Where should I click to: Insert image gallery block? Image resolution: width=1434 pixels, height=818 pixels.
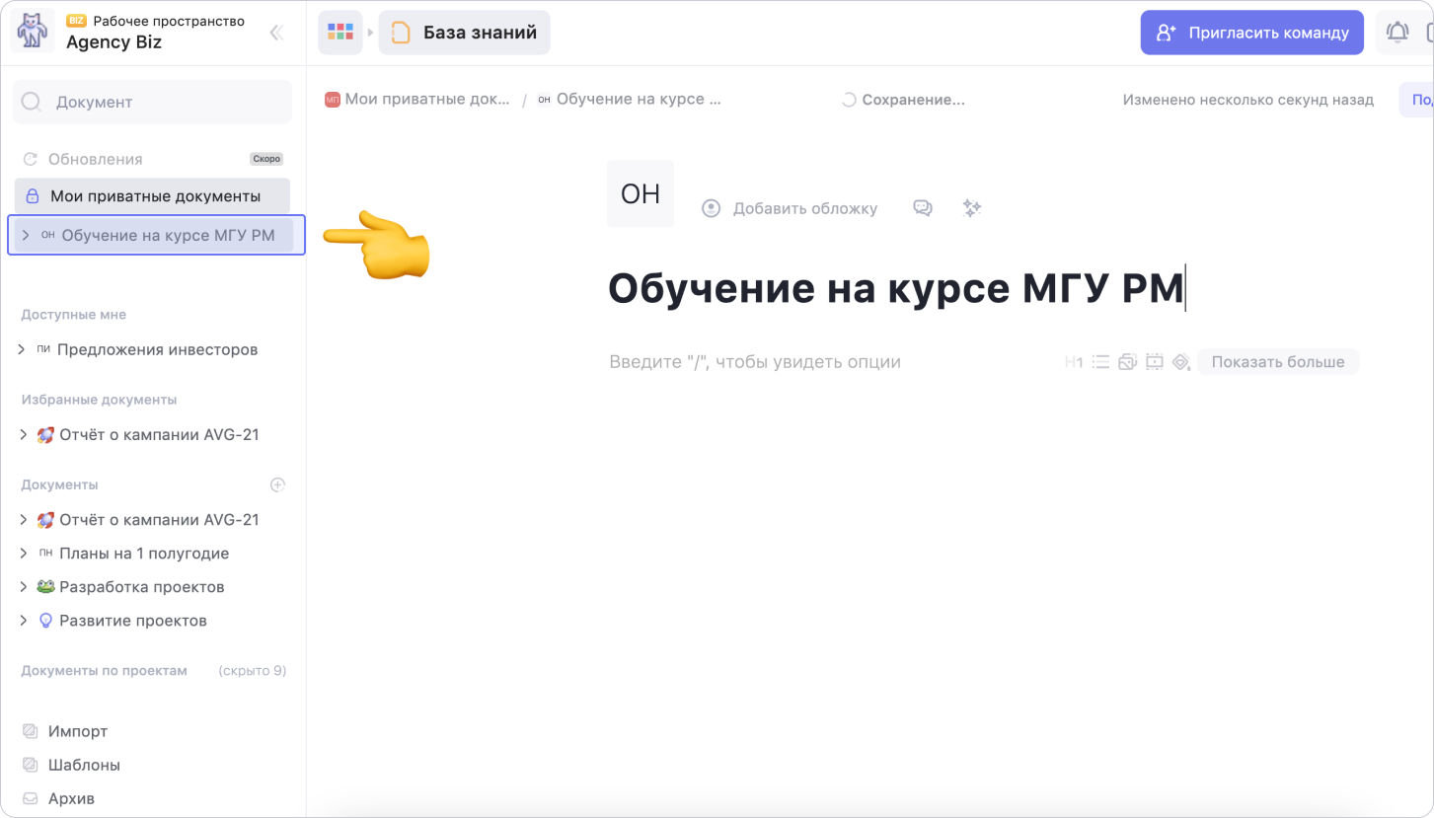tap(1127, 362)
